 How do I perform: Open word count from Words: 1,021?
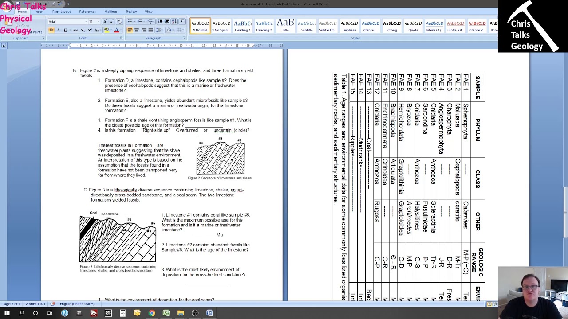tap(35, 304)
